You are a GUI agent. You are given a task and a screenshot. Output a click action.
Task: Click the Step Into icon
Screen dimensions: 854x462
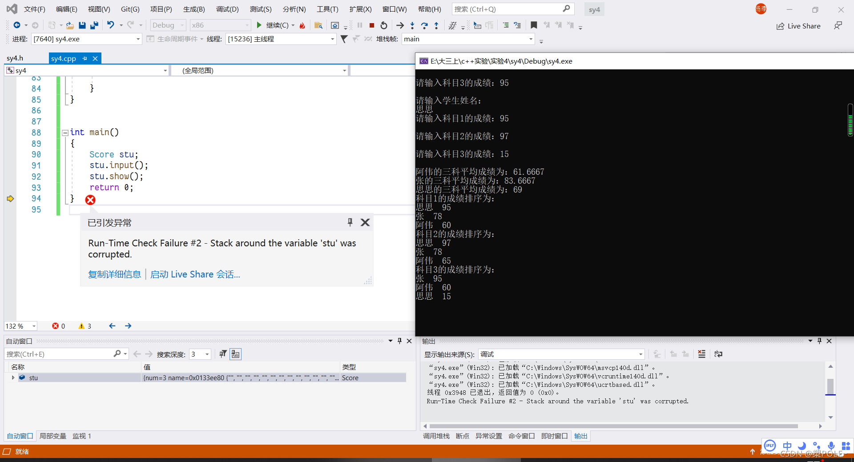412,25
